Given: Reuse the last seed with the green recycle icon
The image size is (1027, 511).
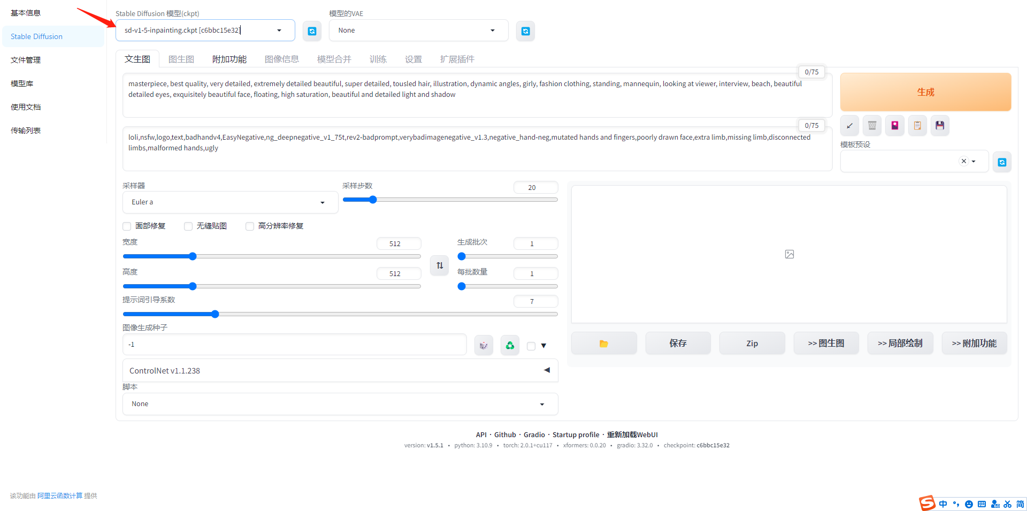Looking at the screenshot, I should tap(510, 345).
